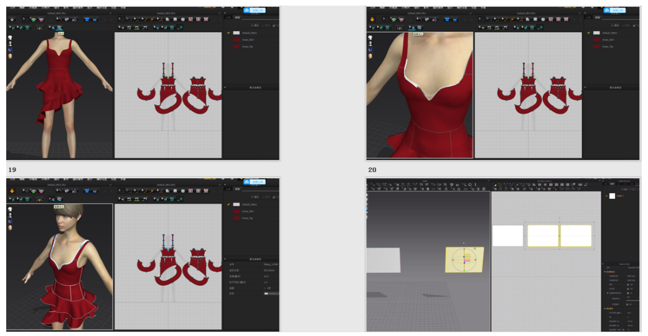
Task: Click the red Dress_Top swatch in the neckline close-up window
Action: tap(596, 47)
